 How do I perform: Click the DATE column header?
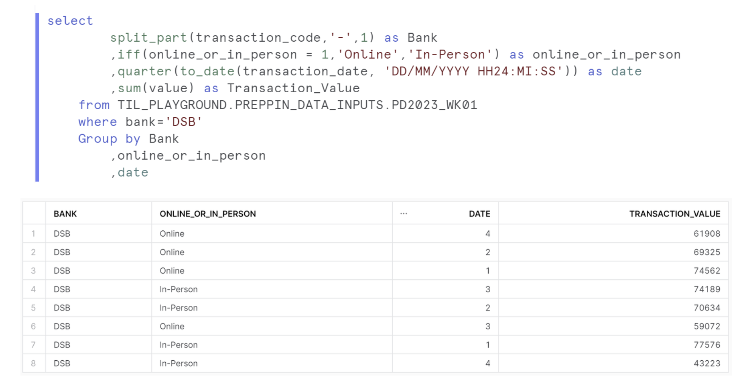(479, 214)
